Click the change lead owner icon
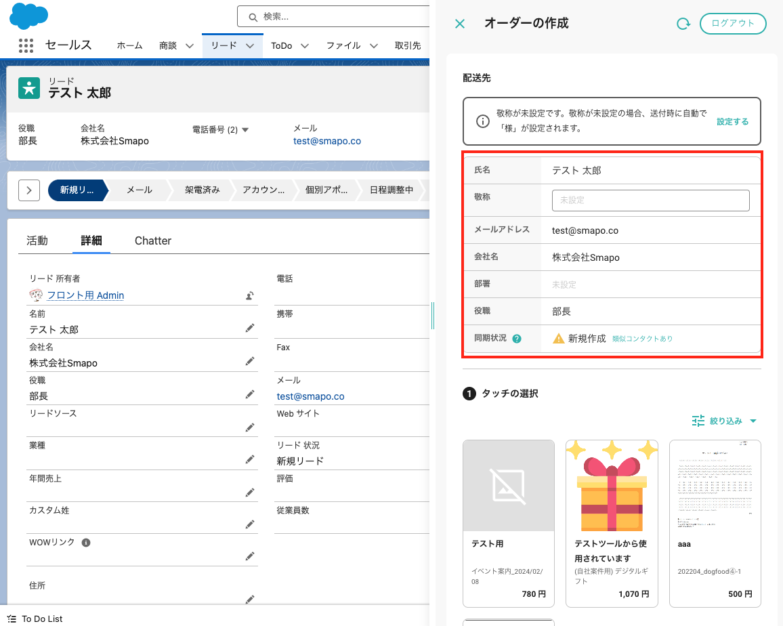This screenshot has width=783, height=626. point(250,296)
